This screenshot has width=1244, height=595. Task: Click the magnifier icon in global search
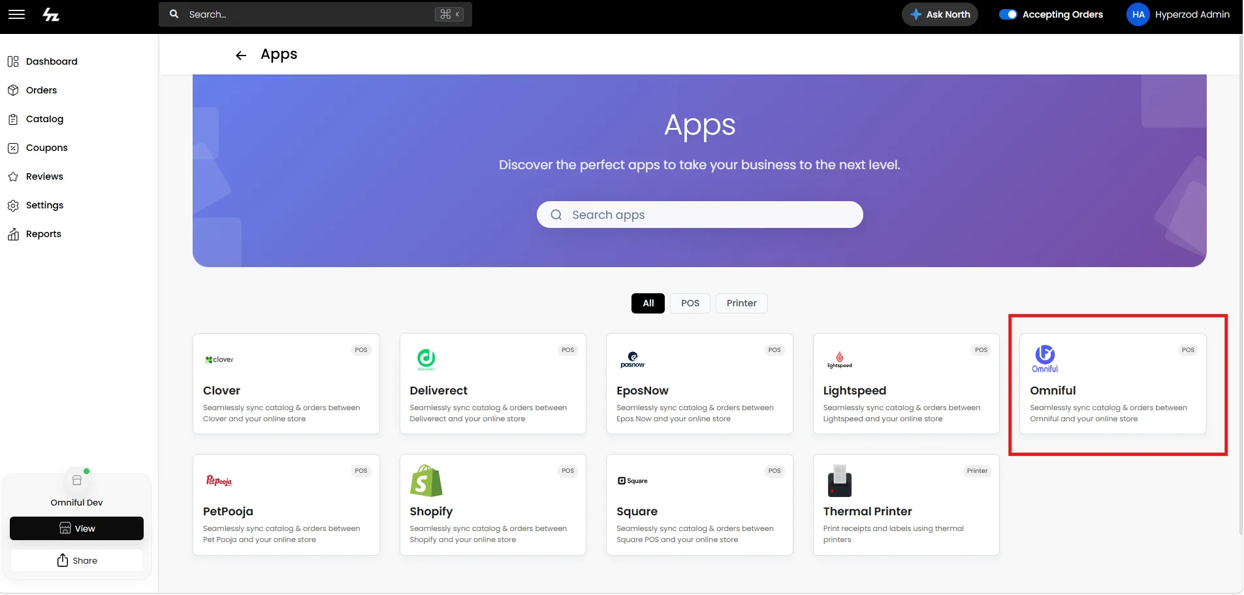pos(174,14)
